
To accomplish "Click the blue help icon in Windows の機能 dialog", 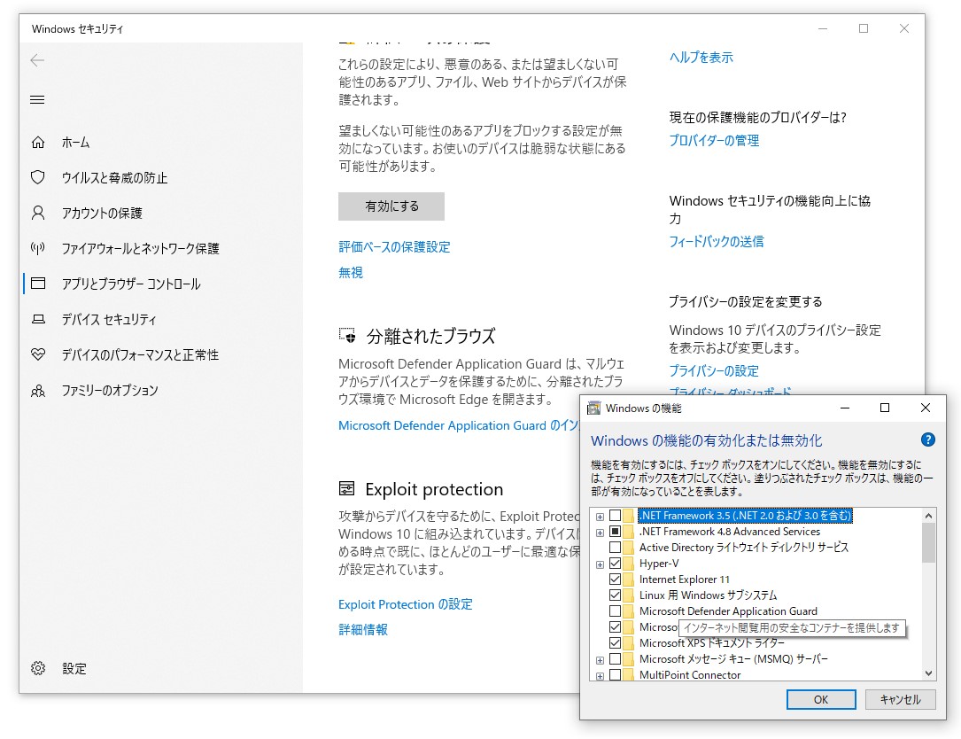I will [x=928, y=440].
